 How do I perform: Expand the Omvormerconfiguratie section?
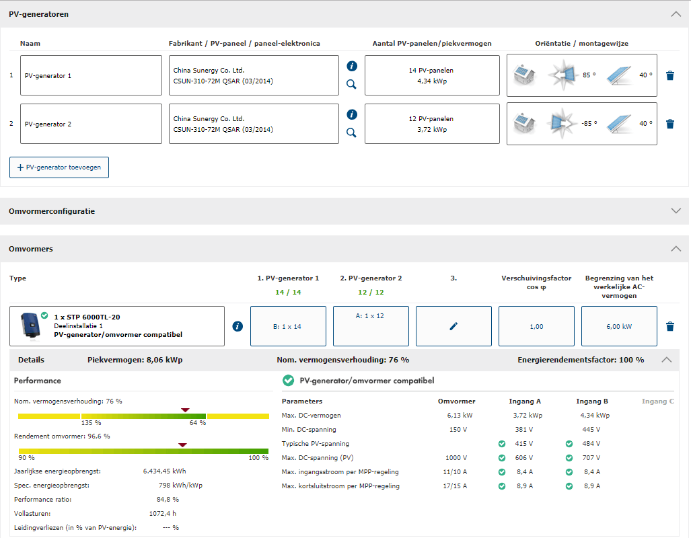[676, 211]
